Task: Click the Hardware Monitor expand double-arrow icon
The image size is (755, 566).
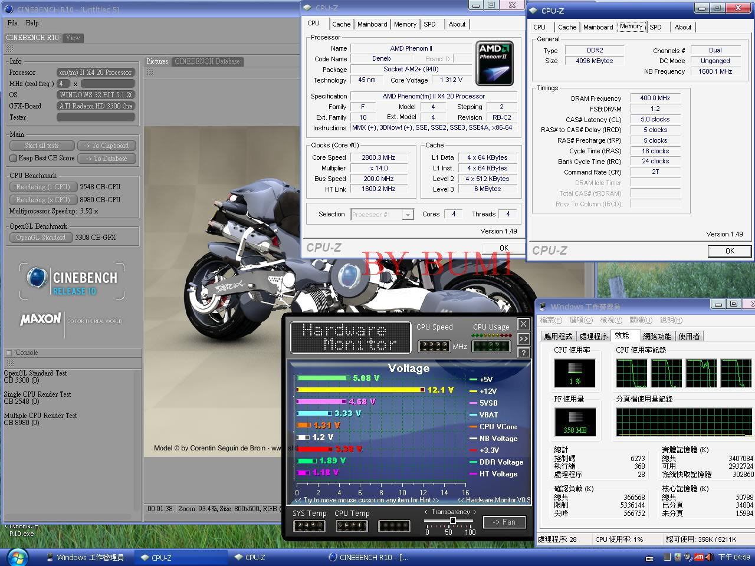Action: (523, 339)
